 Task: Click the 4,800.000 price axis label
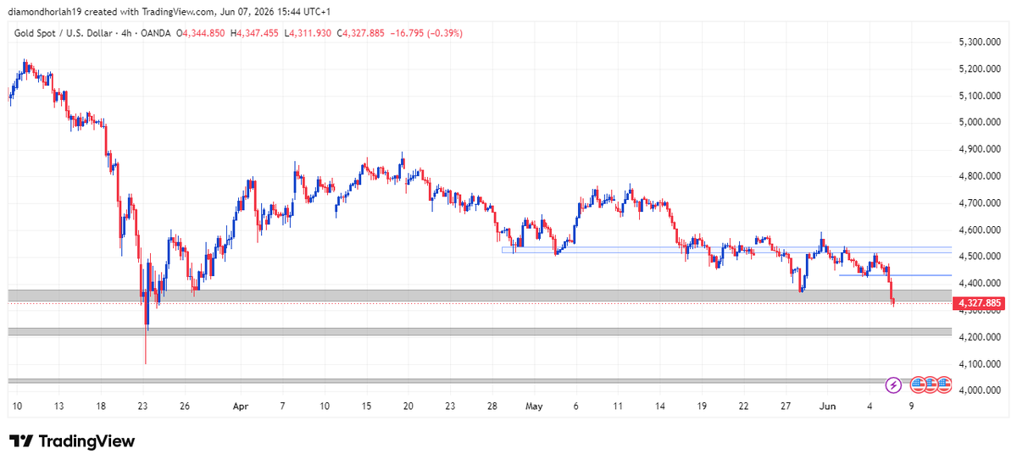pyautogui.click(x=981, y=176)
